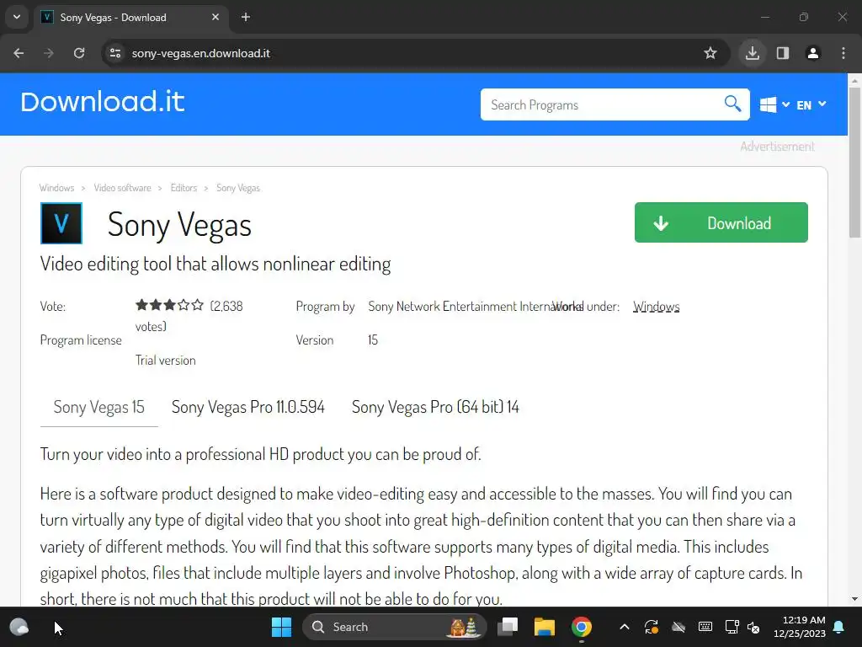
Task: Click the browser forward arrow
Action: click(49, 53)
